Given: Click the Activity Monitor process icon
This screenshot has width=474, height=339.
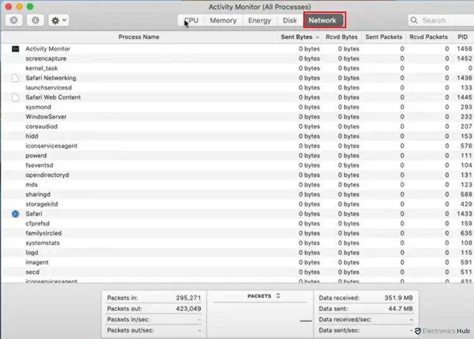Looking at the screenshot, I should (x=15, y=49).
